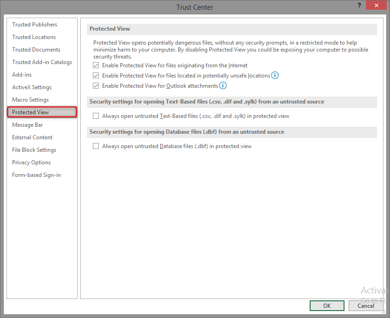Select Protected View category
Image resolution: width=390 pixels, height=318 pixels.
tap(42, 112)
